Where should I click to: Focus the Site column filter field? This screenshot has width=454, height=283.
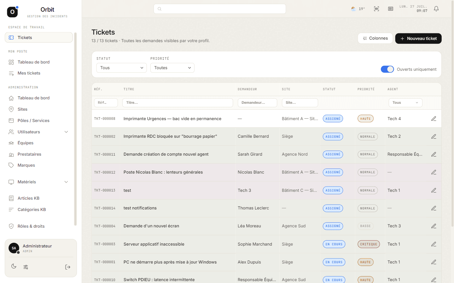(300, 103)
